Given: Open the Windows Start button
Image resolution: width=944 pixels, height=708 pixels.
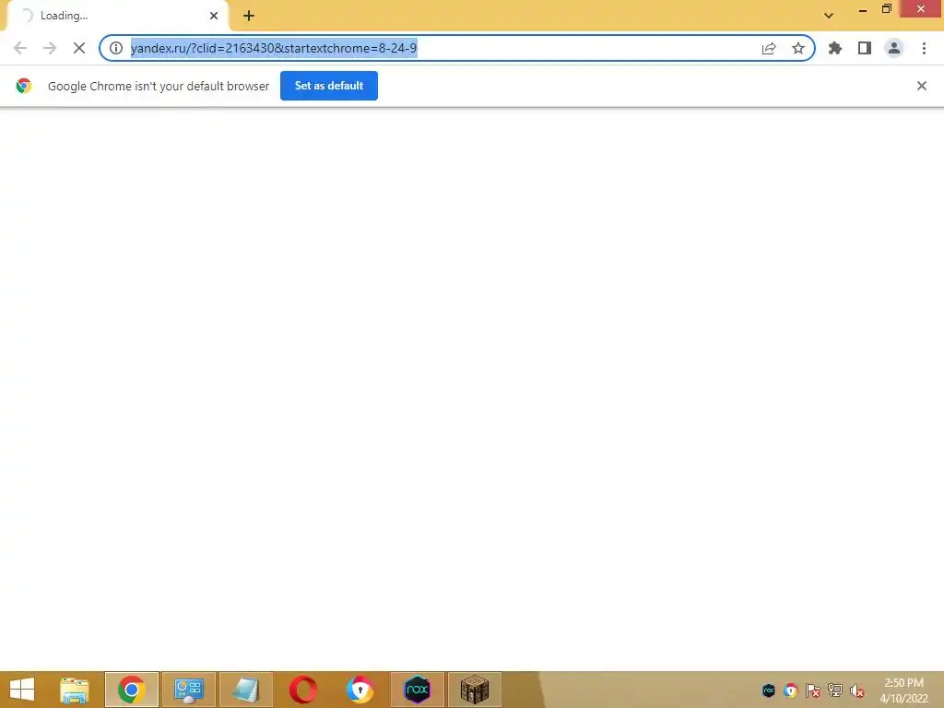Looking at the screenshot, I should click(x=22, y=690).
